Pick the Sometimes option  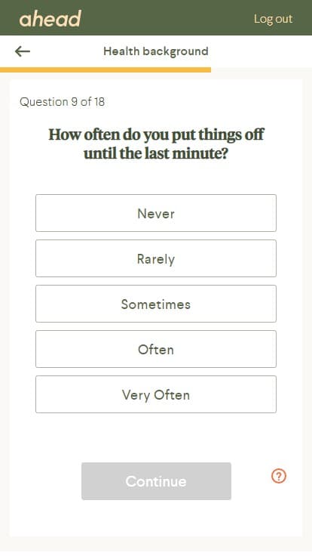pos(156,304)
